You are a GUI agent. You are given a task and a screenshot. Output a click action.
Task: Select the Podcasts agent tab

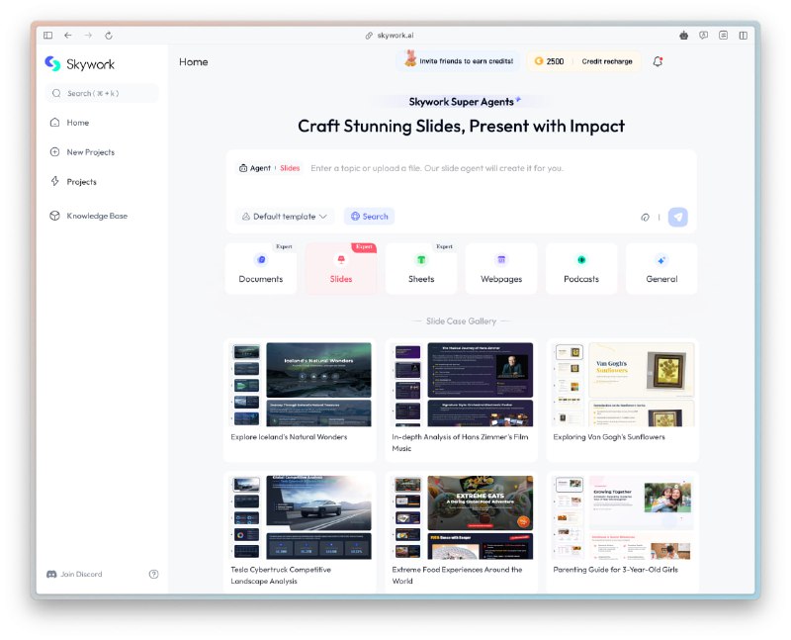[581, 268]
